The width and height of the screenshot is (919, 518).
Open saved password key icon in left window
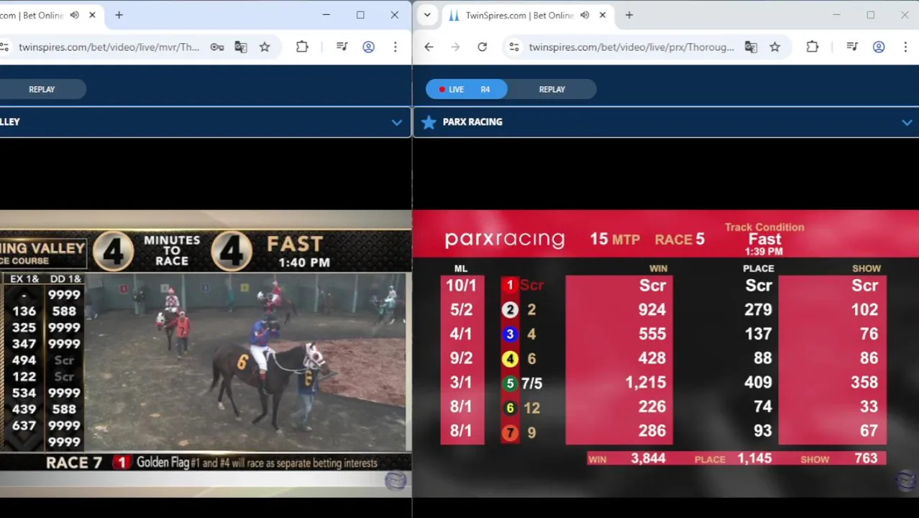(x=216, y=47)
